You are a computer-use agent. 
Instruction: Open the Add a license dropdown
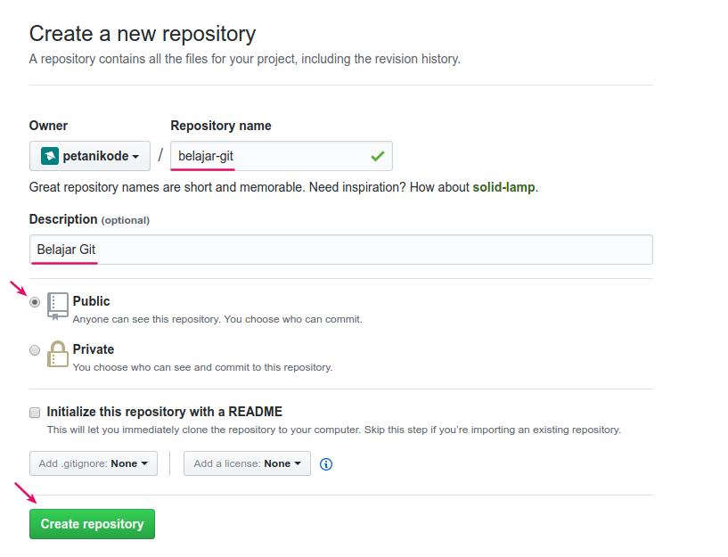click(247, 463)
